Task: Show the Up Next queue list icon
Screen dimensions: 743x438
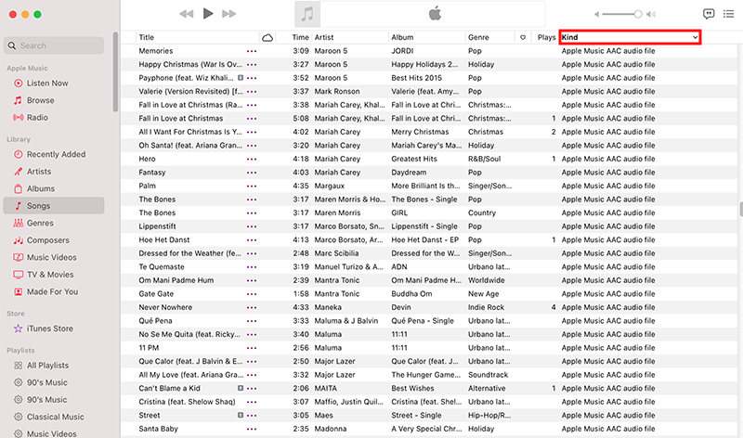Action: [x=728, y=14]
